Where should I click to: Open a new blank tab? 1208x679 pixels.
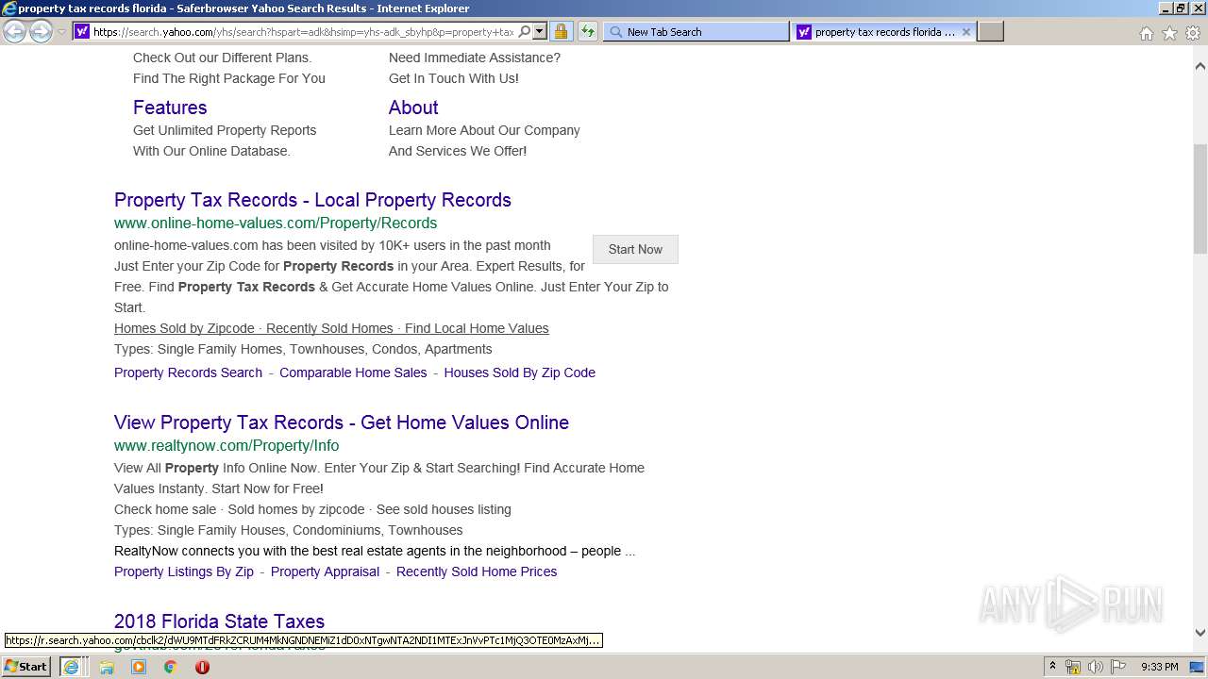point(990,32)
